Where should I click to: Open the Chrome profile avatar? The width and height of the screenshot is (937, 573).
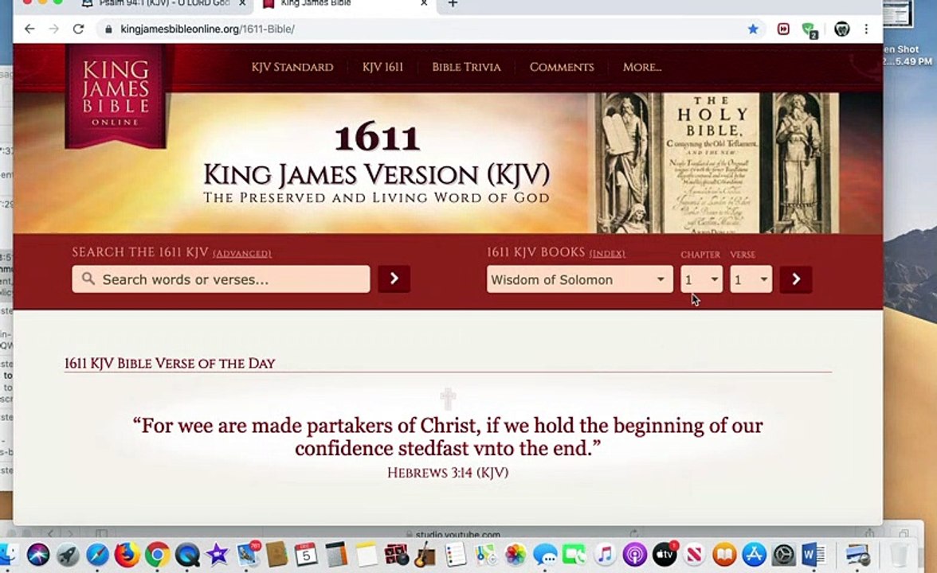point(841,29)
